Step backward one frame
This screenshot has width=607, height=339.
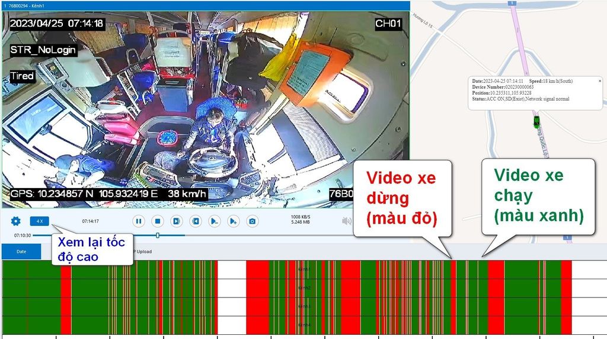[196, 221]
